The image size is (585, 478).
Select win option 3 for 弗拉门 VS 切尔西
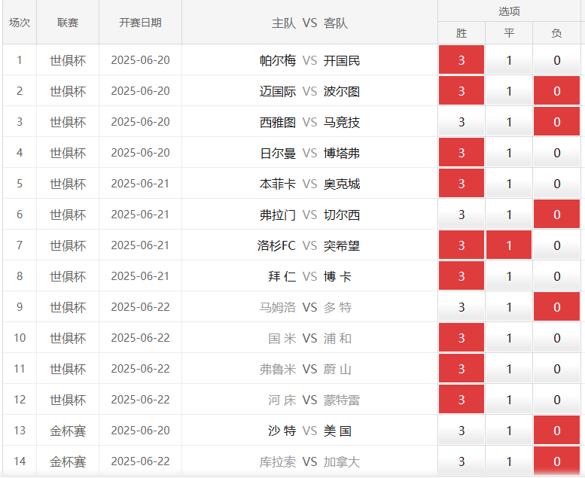coord(461,215)
